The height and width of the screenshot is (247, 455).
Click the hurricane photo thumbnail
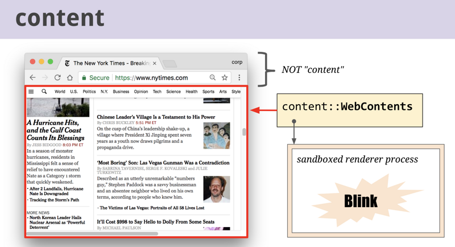[58, 107]
